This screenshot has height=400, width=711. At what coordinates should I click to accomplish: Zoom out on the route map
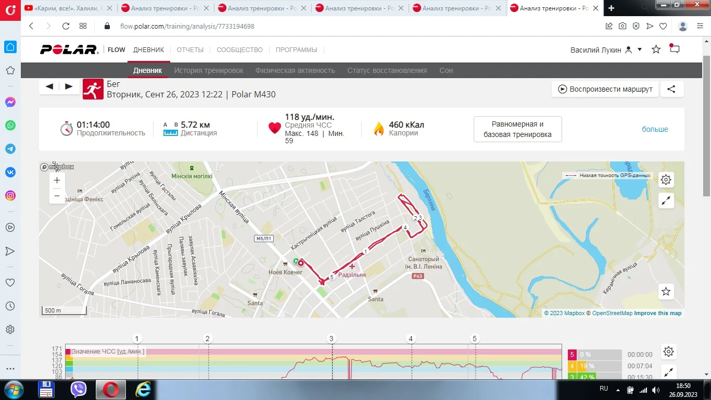point(57,196)
